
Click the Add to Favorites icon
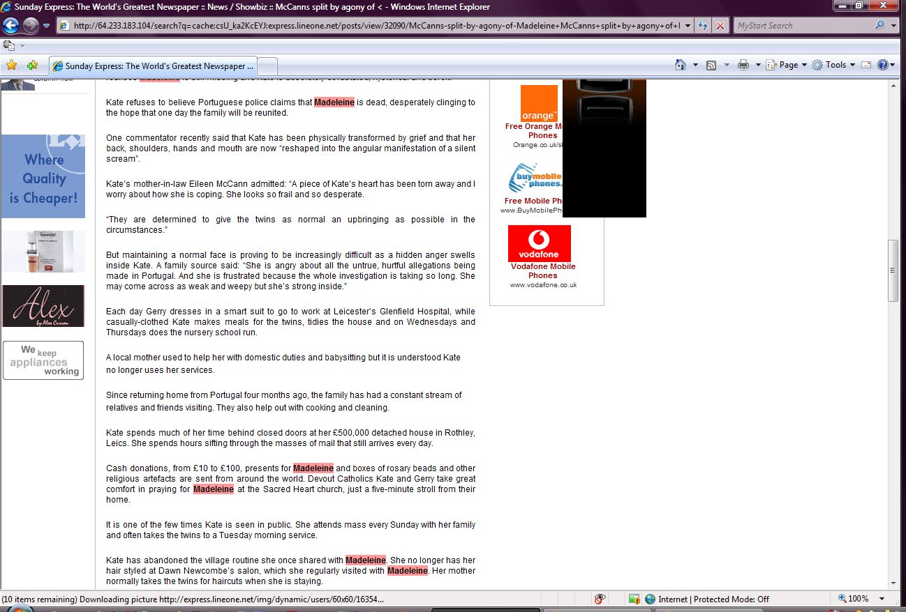[x=32, y=66]
